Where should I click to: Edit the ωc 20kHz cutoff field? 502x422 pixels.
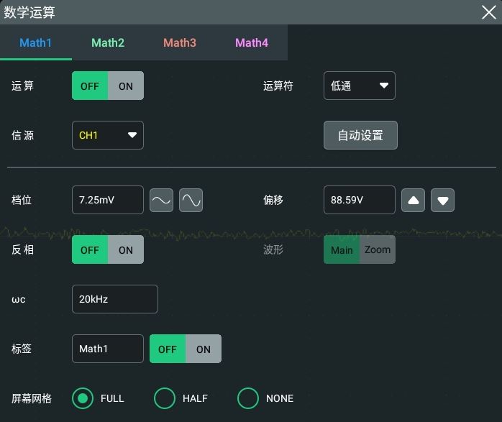[115, 299]
